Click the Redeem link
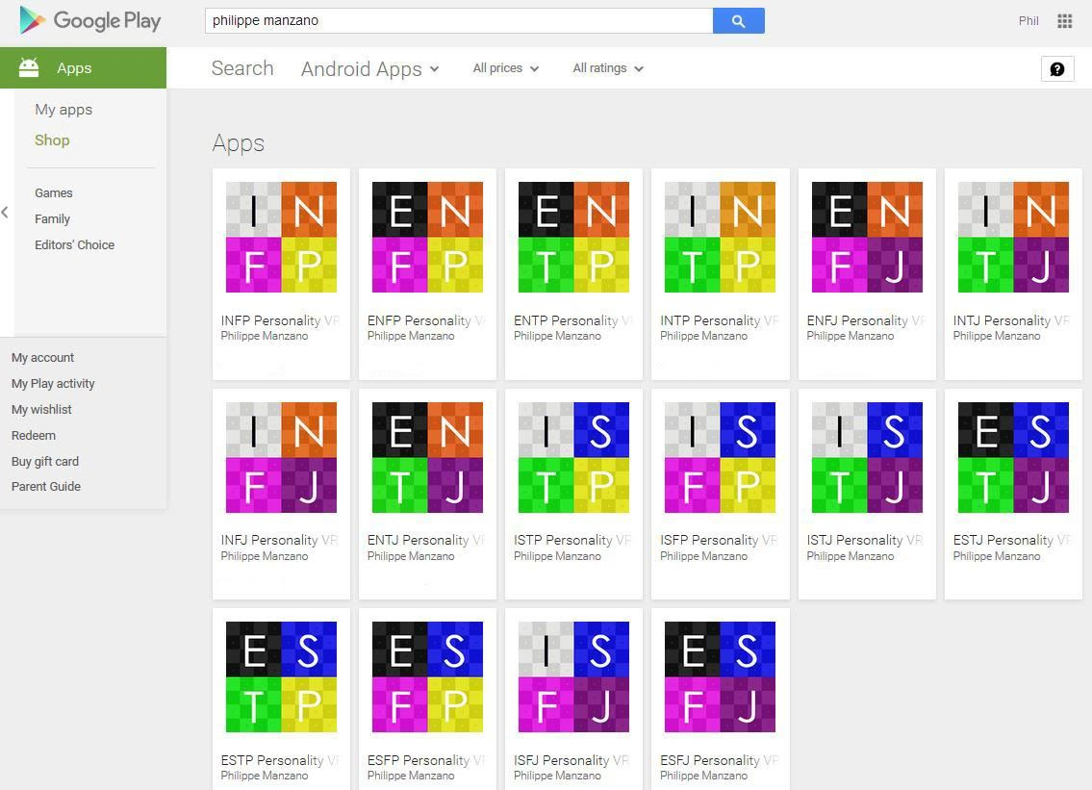Image resolution: width=1092 pixels, height=790 pixels. point(34,435)
